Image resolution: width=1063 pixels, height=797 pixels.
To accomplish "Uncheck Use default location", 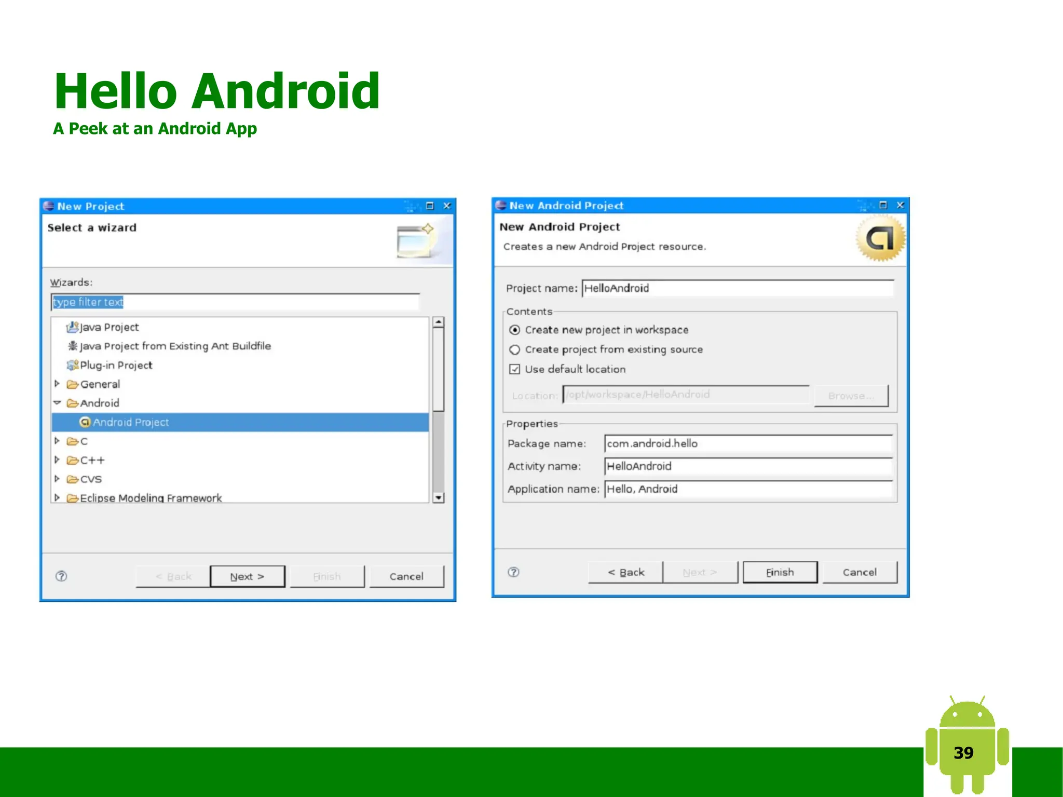I will [514, 369].
